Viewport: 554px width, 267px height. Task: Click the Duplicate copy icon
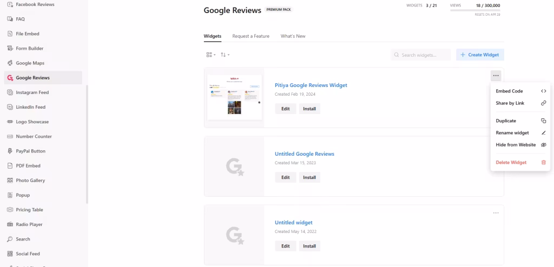click(x=543, y=121)
